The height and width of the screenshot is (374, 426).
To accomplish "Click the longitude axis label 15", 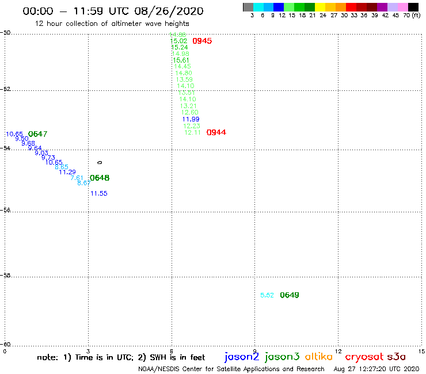I will coord(421,352).
